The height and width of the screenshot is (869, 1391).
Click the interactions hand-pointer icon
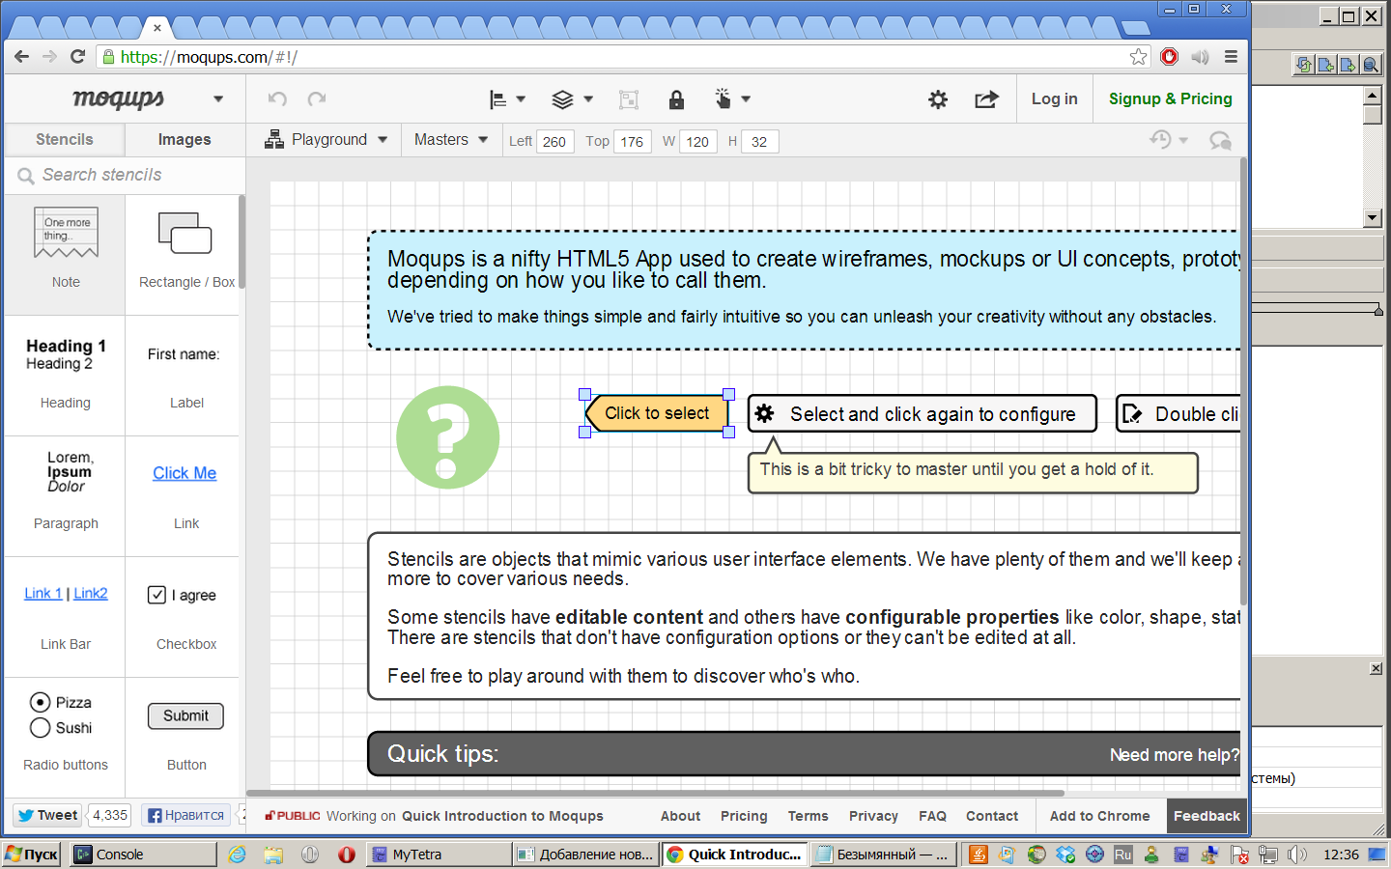click(723, 98)
